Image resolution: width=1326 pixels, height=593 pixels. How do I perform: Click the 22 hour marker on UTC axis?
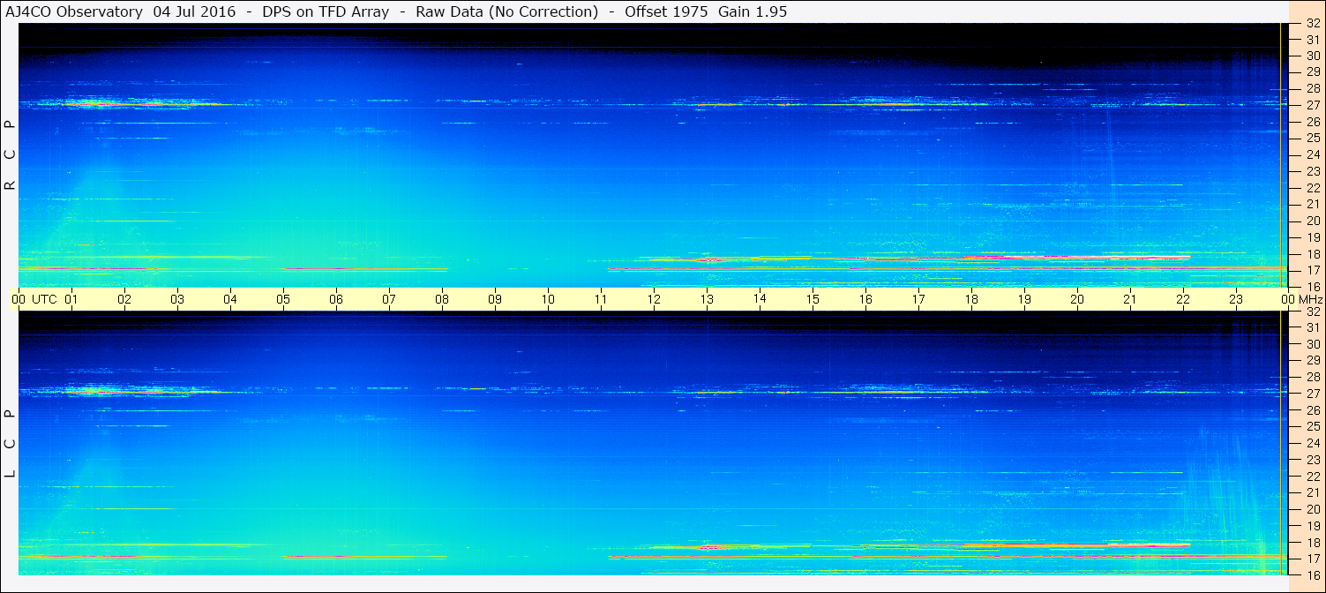pyautogui.click(x=1183, y=299)
